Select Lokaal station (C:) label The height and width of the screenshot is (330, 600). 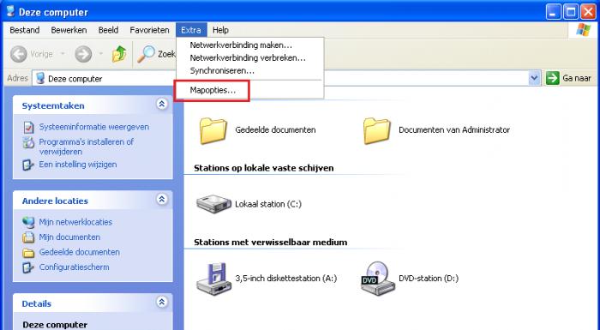point(268,204)
